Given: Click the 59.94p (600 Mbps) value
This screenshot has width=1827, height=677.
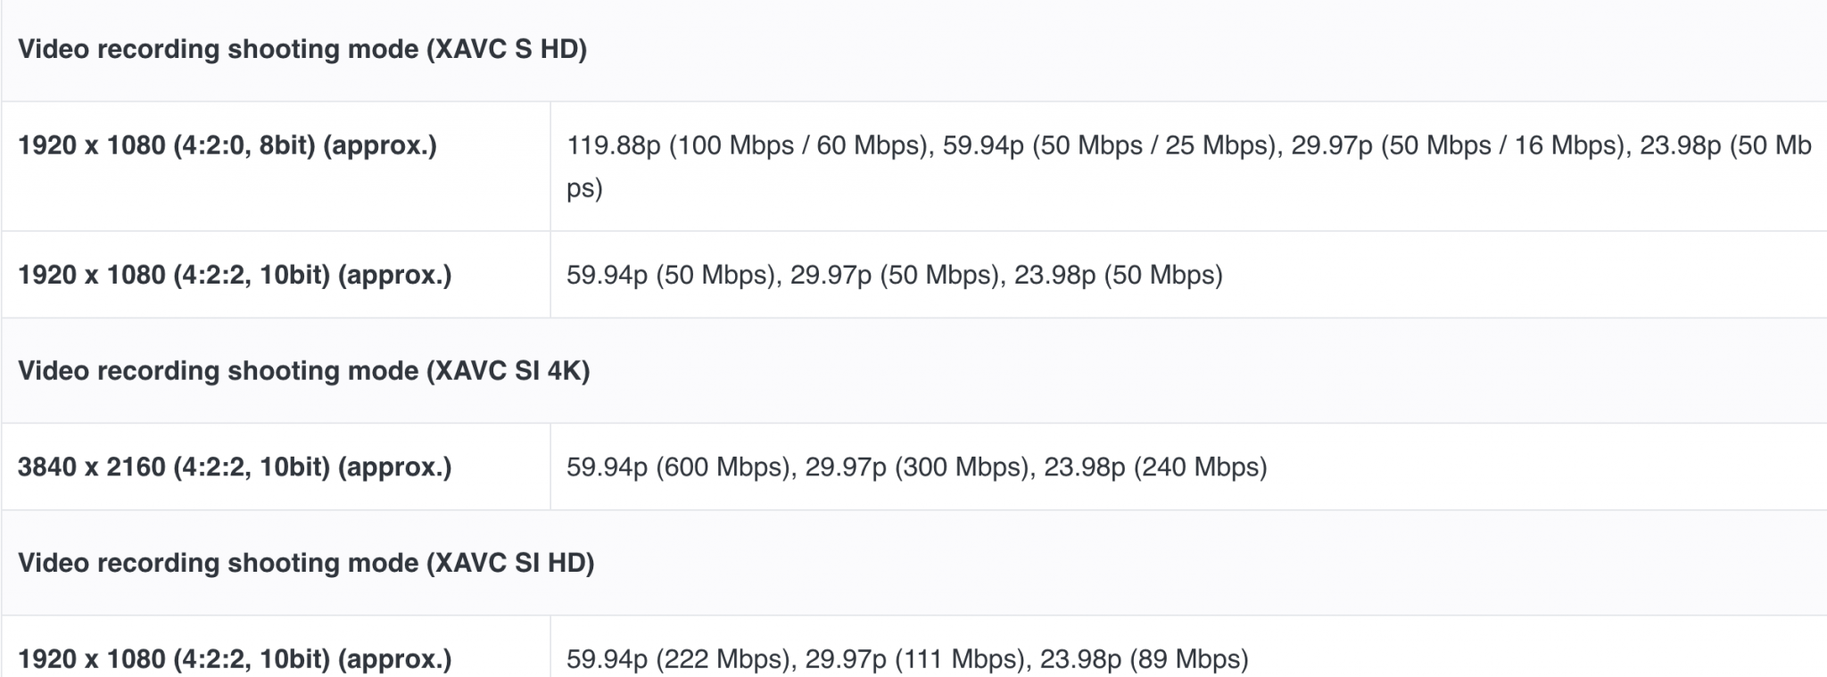Looking at the screenshot, I should [678, 467].
